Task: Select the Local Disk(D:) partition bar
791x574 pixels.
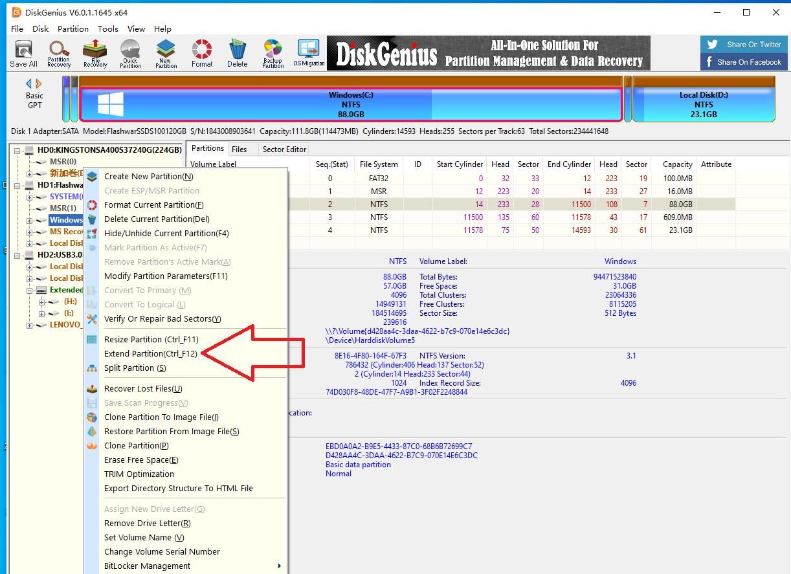Action: (x=704, y=104)
